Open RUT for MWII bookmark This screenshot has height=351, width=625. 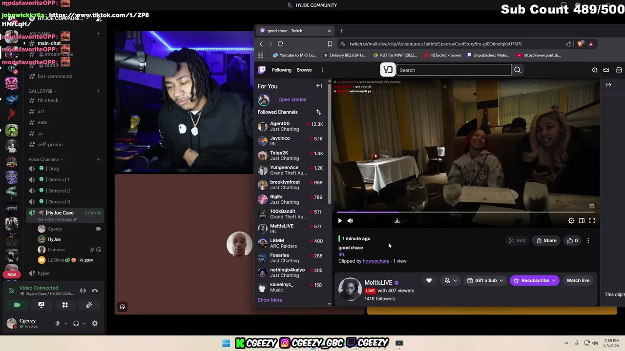click(x=395, y=55)
